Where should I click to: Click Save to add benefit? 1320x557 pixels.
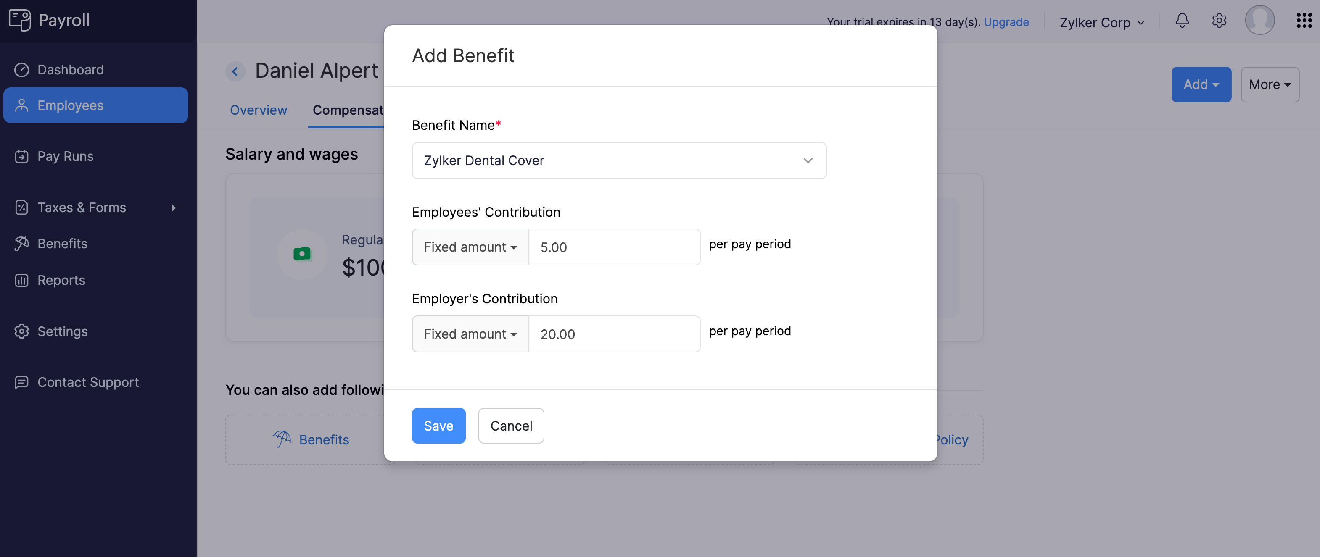click(438, 426)
